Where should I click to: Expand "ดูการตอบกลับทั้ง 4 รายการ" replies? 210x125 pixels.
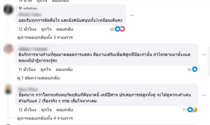click(x=45, y=118)
